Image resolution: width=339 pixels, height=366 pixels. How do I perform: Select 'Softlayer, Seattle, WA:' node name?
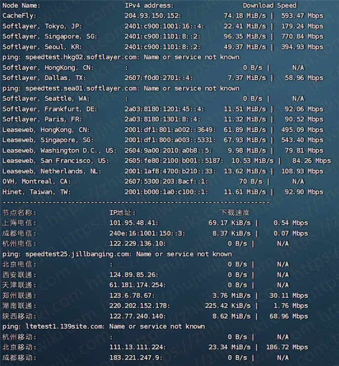[46, 98]
